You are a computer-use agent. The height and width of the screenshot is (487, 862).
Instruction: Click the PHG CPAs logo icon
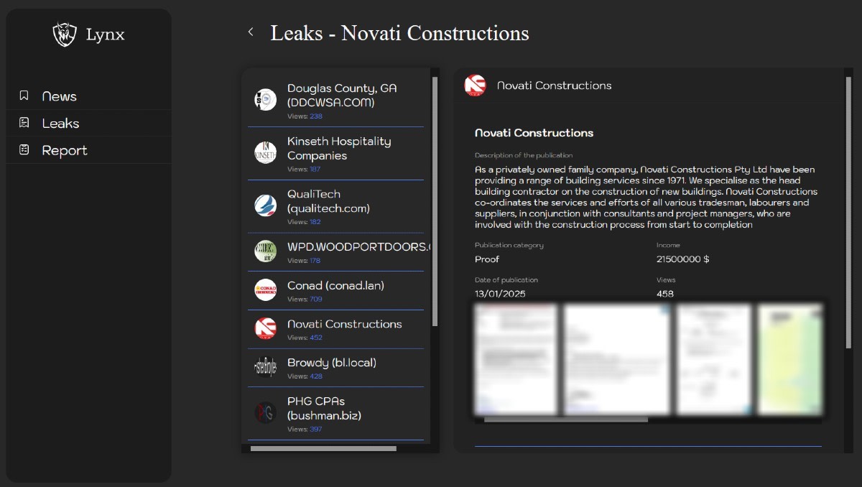click(x=265, y=412)
